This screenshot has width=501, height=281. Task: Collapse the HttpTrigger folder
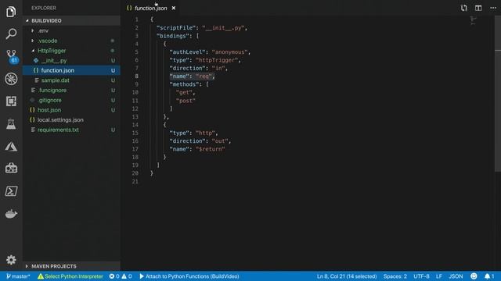pyautogui.click(x=71, y=50)
